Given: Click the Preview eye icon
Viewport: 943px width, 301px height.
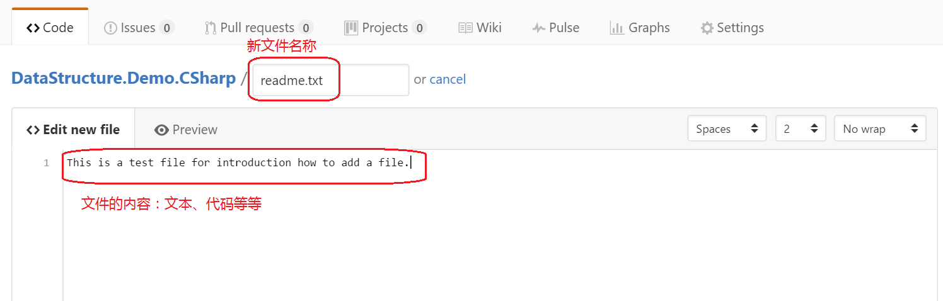Looking at the screenshot, I should [x=161, y=130].
